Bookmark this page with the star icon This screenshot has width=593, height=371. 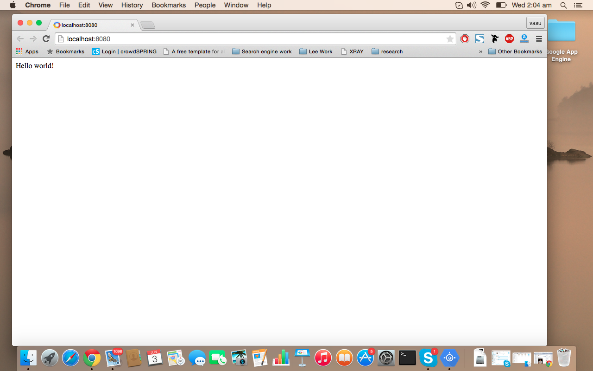(450, 39)
